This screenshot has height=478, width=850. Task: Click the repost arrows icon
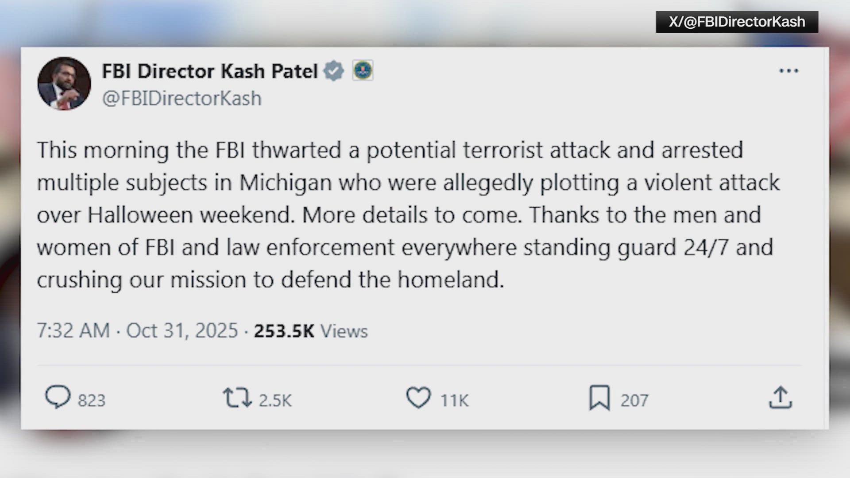click(237, 397)
